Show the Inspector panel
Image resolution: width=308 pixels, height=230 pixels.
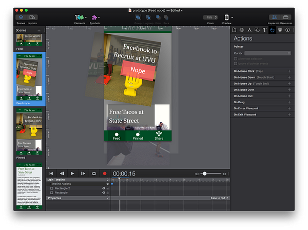[x=275, y=17]
